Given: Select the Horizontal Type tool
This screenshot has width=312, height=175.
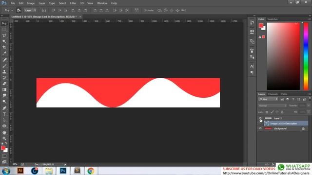Looking at the screenshot, I should click(x=4, y=114).
